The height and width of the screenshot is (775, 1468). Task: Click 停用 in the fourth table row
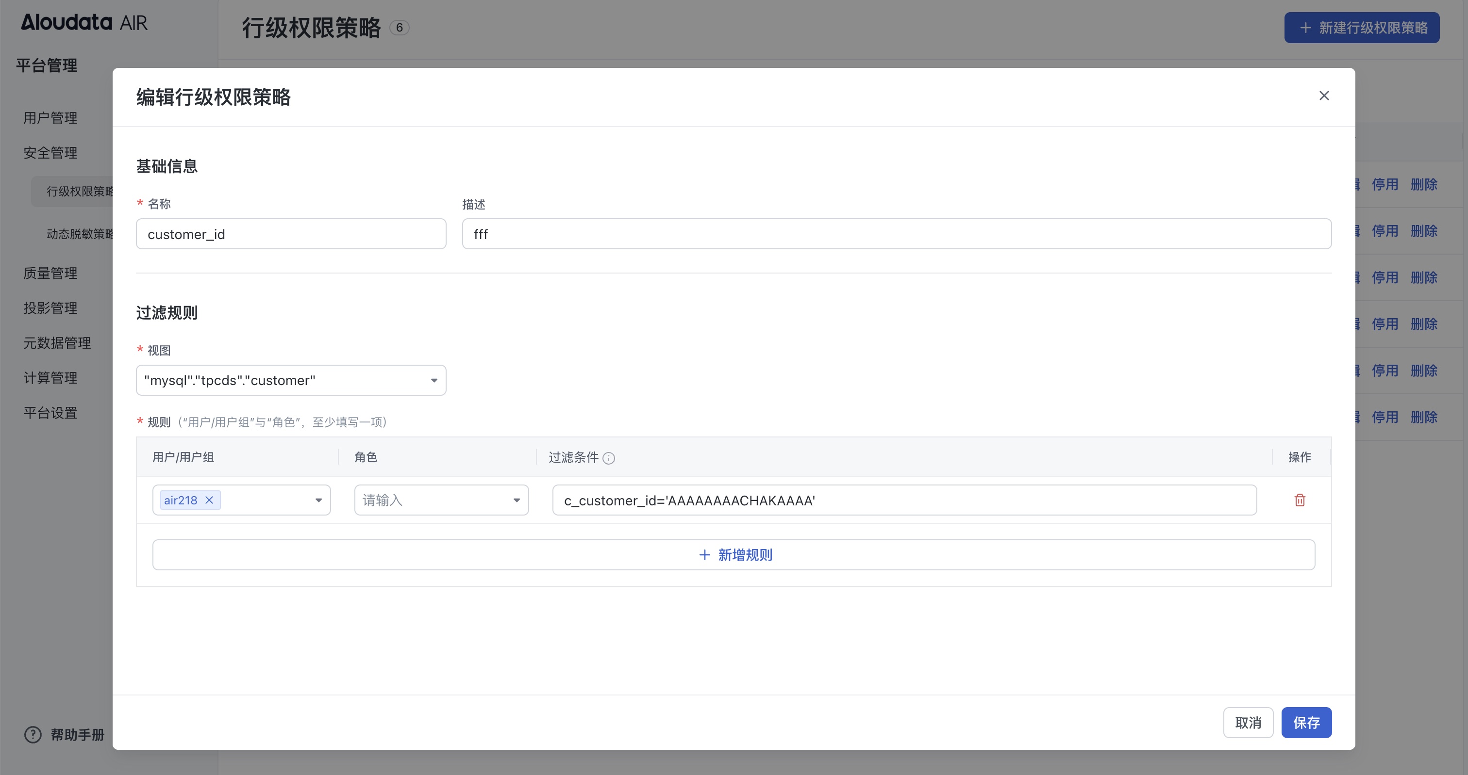1385,324
